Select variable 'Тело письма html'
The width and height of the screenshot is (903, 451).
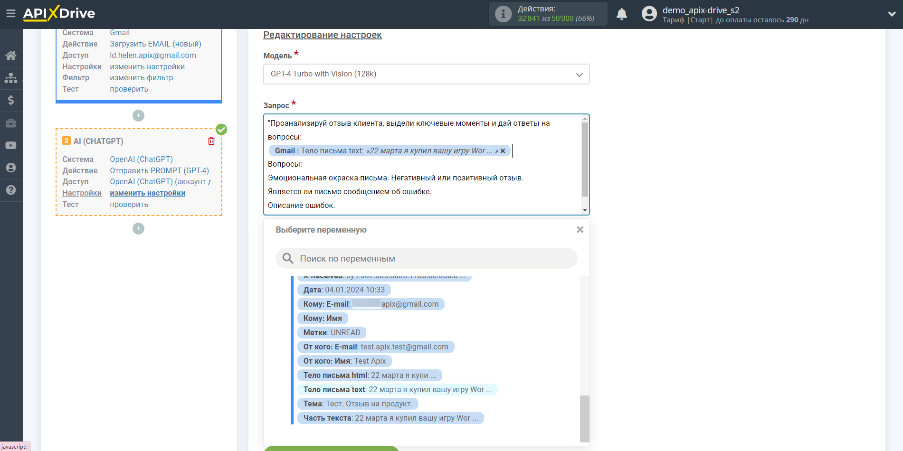click(370, 375)
